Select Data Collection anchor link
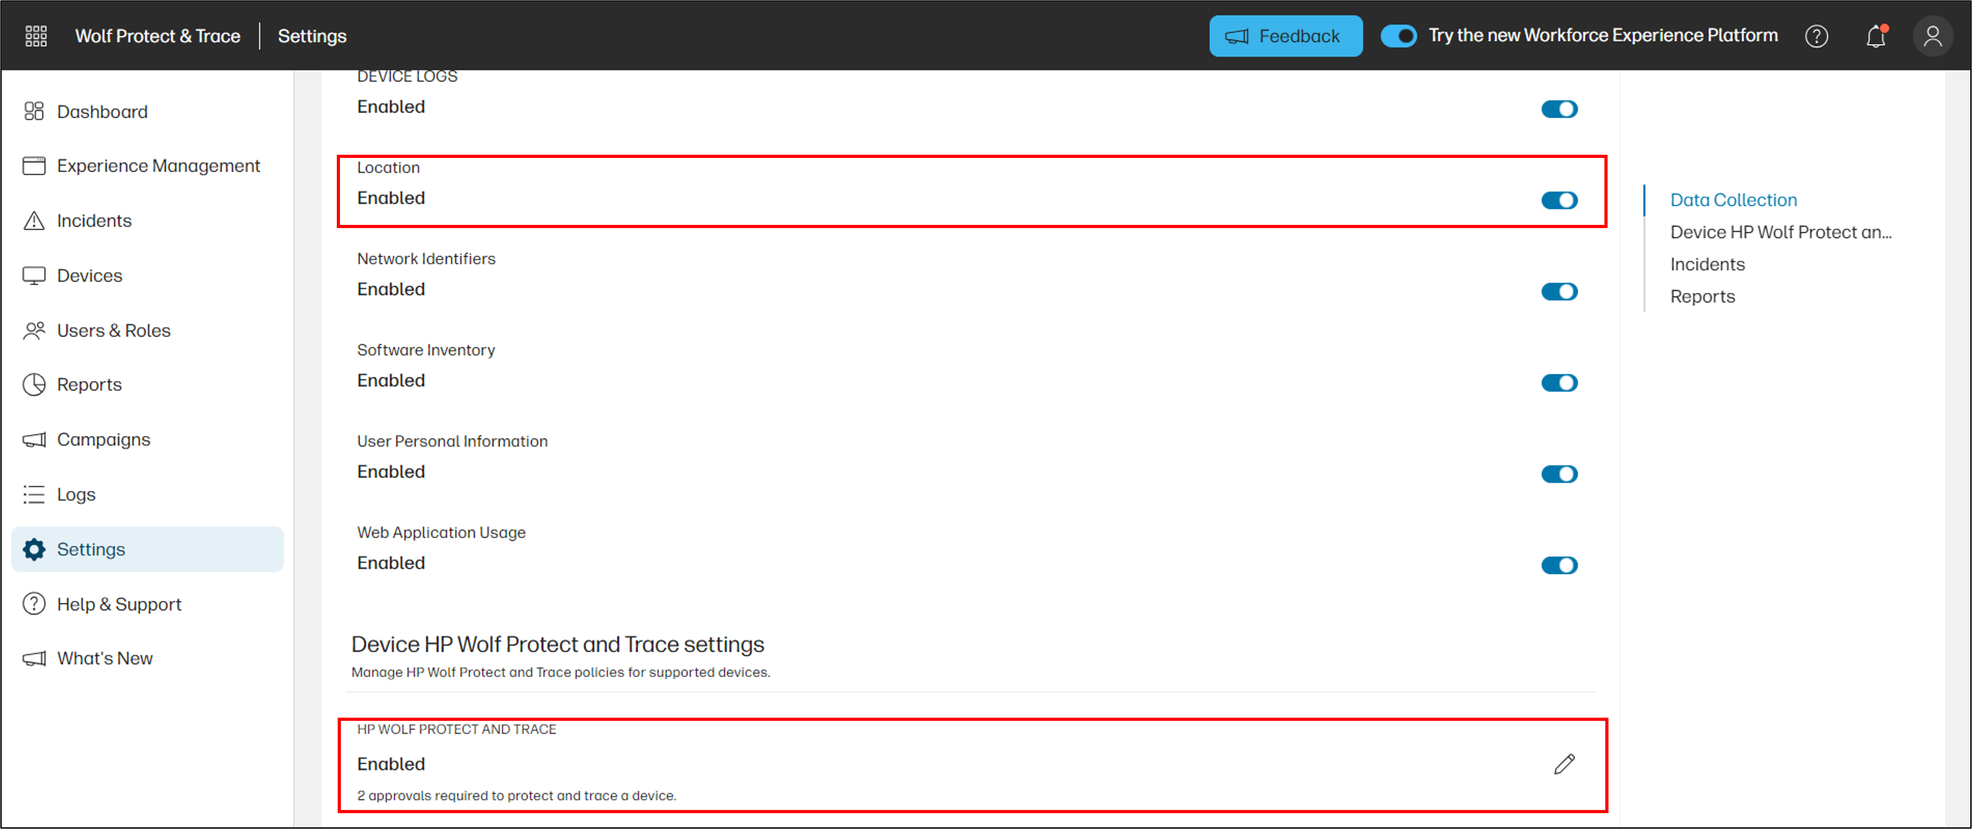Screen dimensions: 1972x829 1733,200
